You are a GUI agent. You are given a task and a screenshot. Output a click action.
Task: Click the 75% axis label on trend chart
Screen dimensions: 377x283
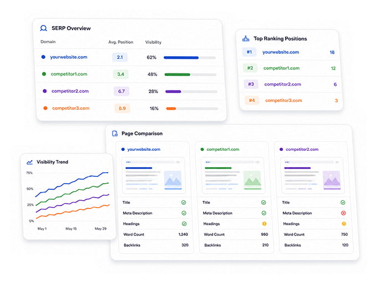tap(29, 173)
